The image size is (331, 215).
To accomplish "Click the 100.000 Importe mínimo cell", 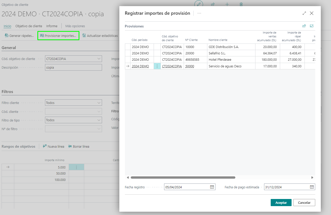I will pos(41,180).
